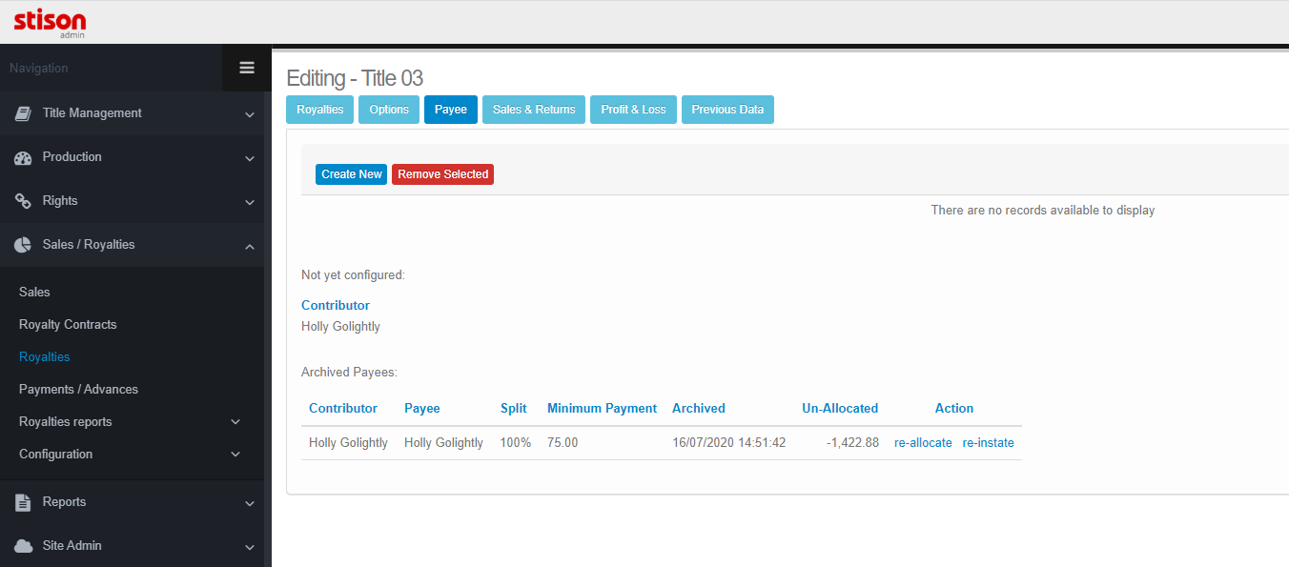Sort by the Payee column header

(422, 409)
